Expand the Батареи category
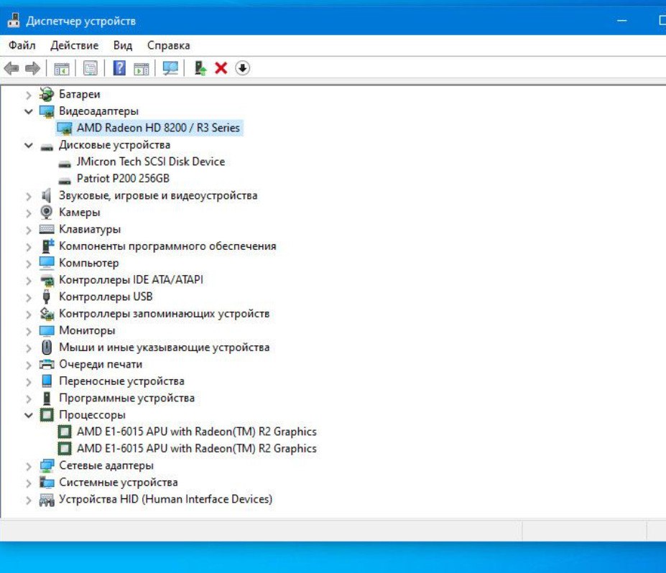 (x=29, y=95)
